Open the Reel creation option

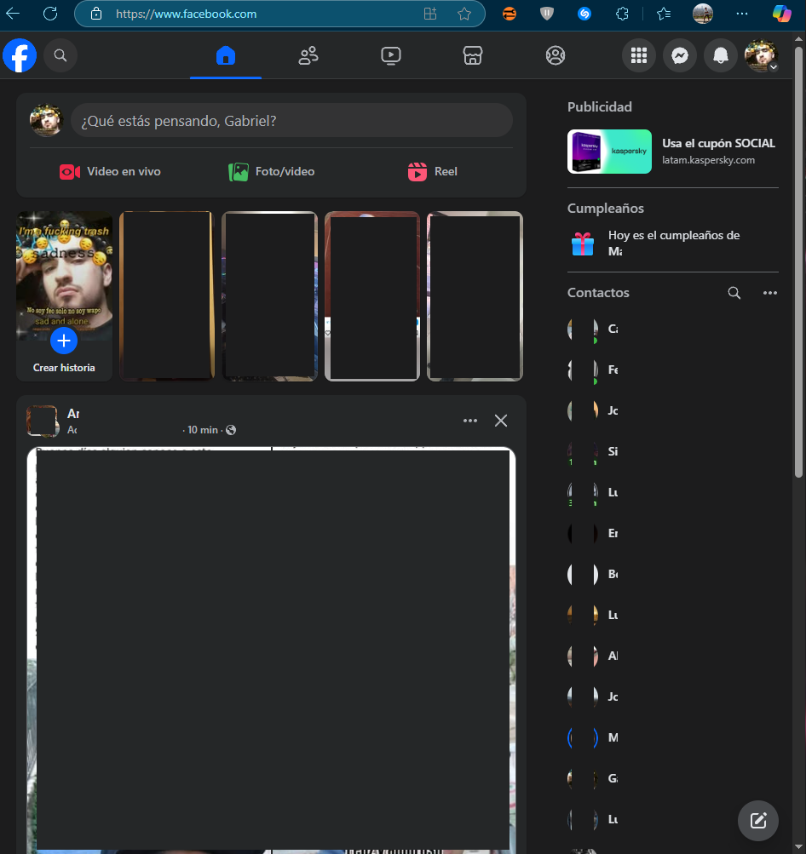coord(432,171)
